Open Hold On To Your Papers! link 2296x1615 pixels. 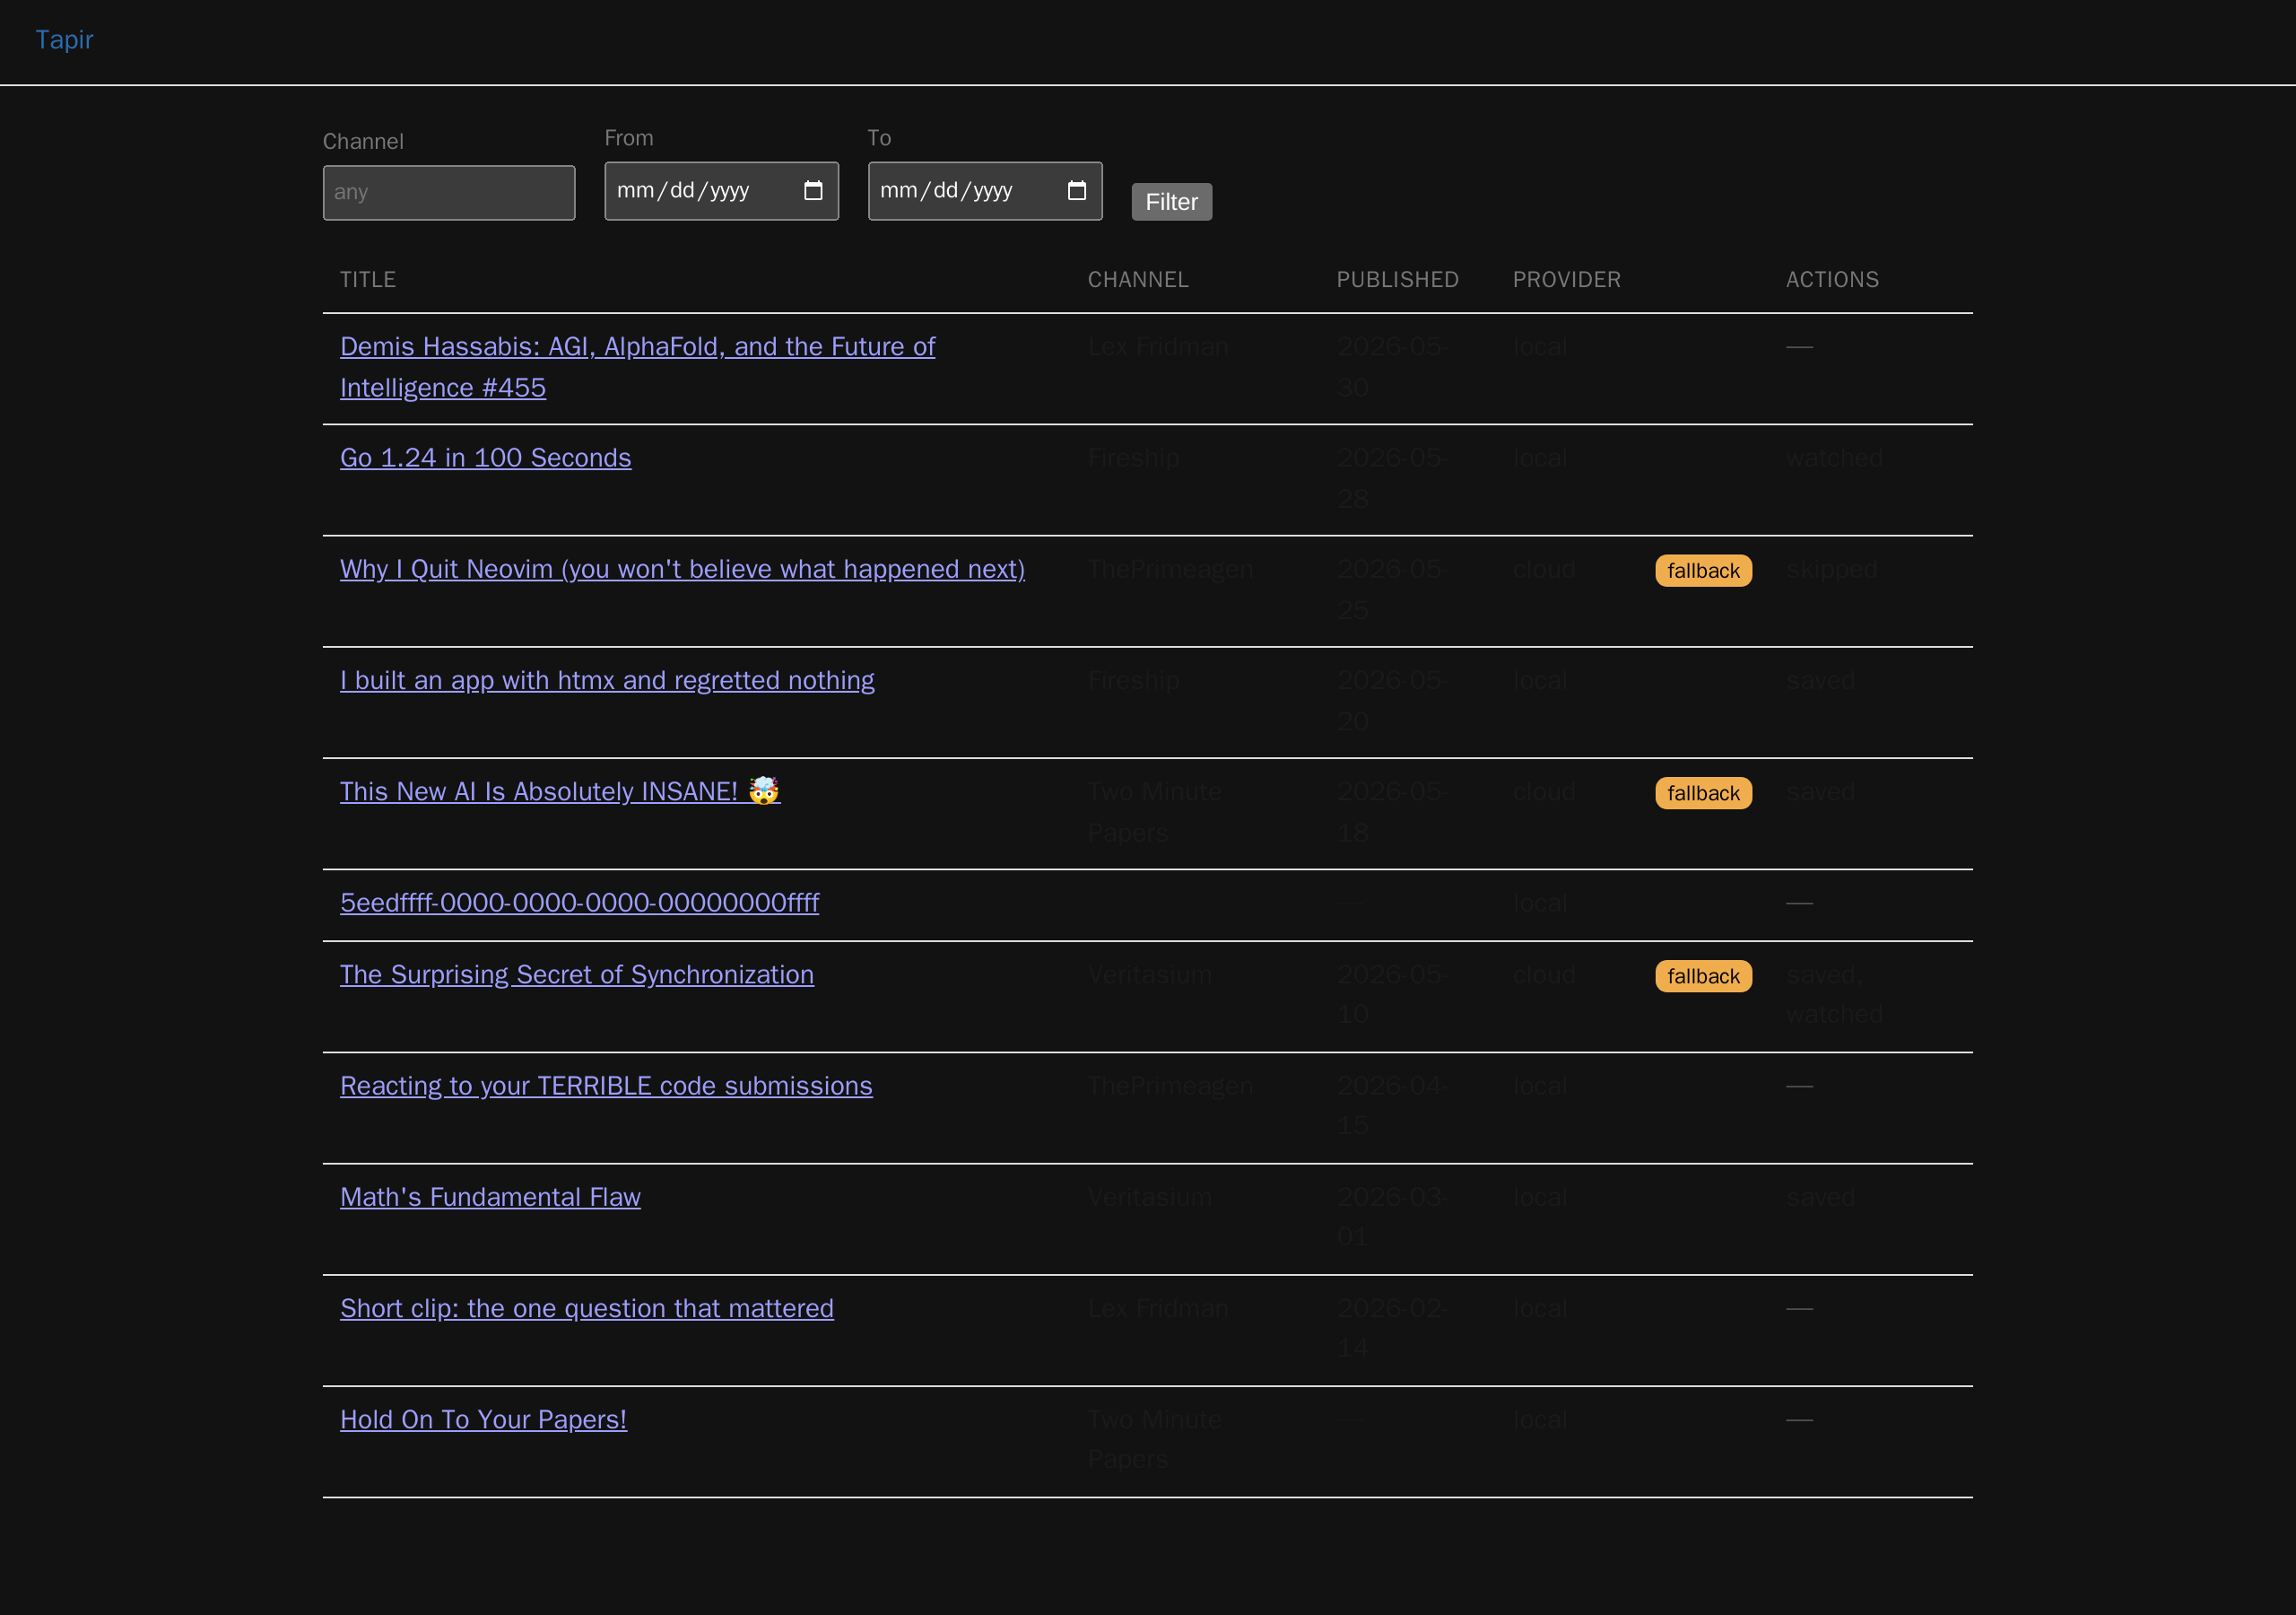(x=483, y=1420)
